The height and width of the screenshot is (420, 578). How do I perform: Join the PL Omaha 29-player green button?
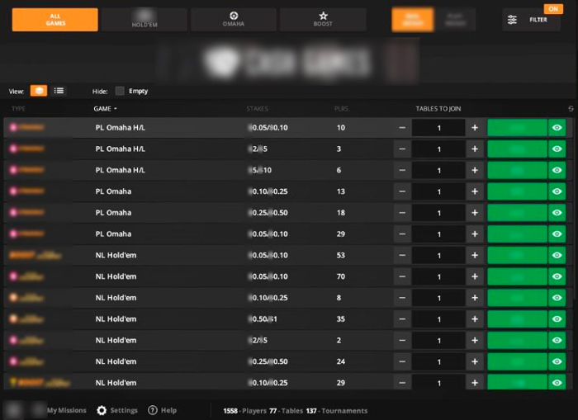517,234
